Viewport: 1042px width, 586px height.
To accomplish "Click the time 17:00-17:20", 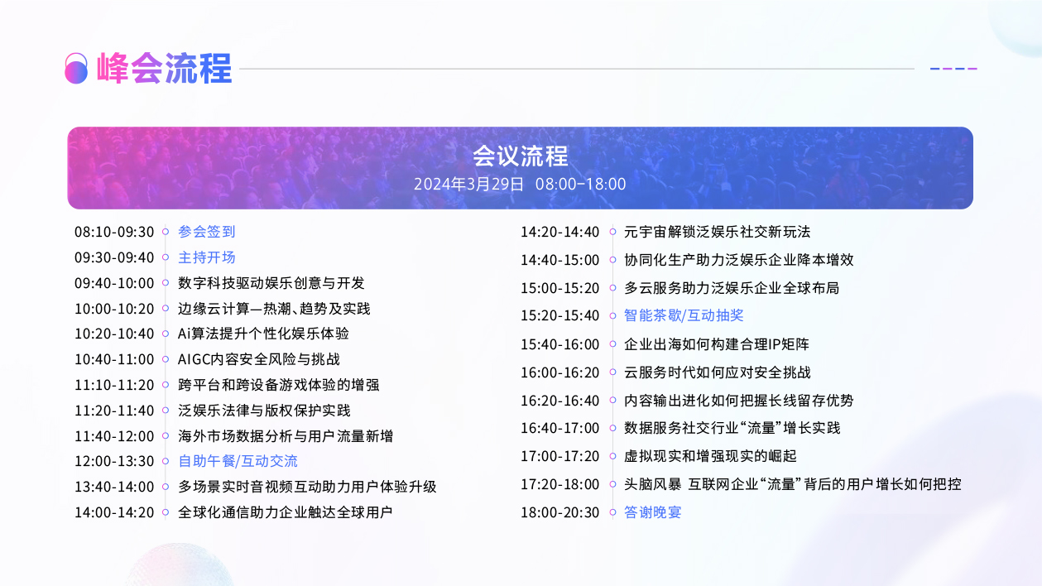I will pos(559,456).
